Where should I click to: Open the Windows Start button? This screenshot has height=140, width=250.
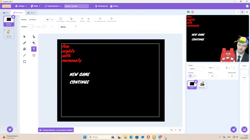tap(85, 137)
